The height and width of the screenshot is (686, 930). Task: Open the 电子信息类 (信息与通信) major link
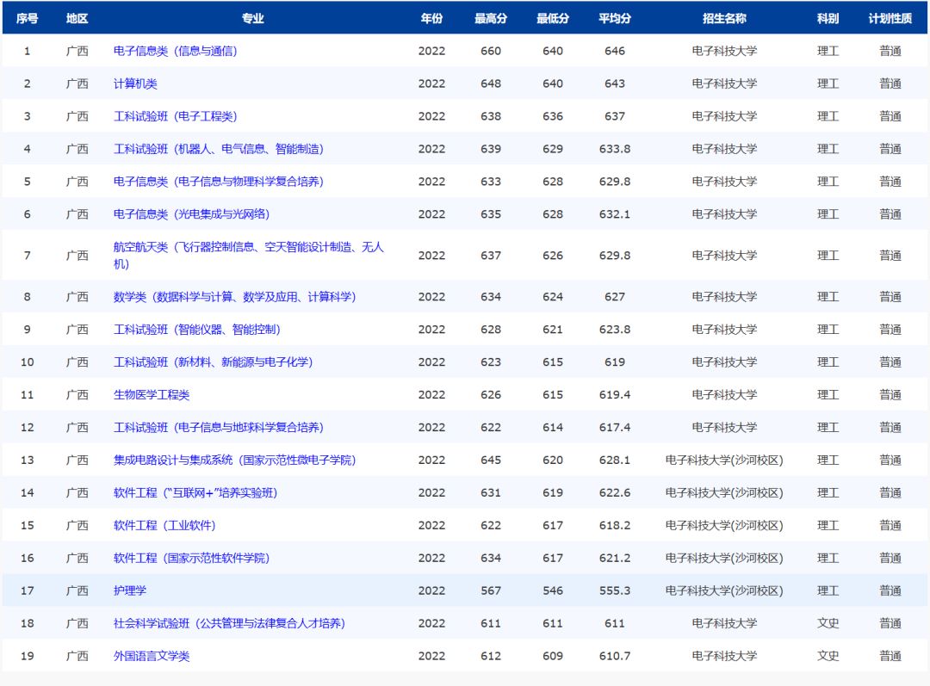click(175, 51)
